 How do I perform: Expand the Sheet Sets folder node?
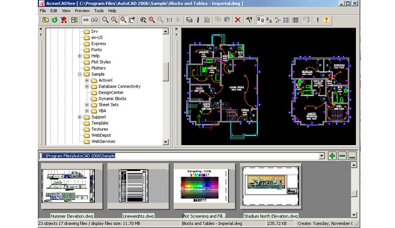point(87,105)
